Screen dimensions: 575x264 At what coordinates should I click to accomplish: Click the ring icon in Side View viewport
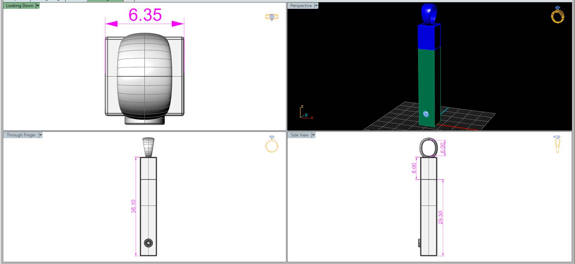click(557, 144)
